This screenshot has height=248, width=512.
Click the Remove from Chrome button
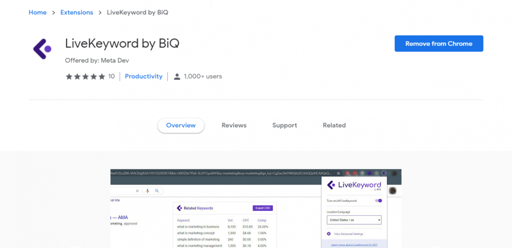coord(439,44)
